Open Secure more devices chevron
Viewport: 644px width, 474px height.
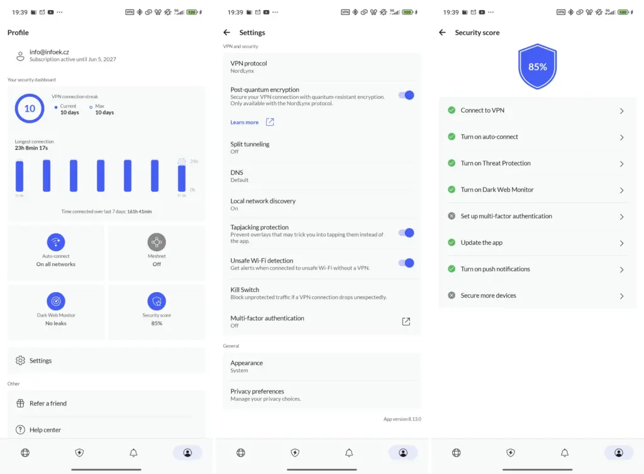click(621, 296)
